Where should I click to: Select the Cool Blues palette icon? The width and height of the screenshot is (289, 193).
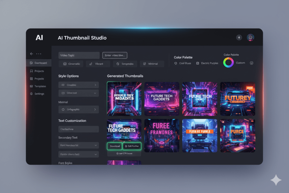pos(176,63)
